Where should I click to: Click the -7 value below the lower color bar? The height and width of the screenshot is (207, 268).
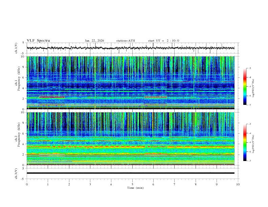coord(249,161)
